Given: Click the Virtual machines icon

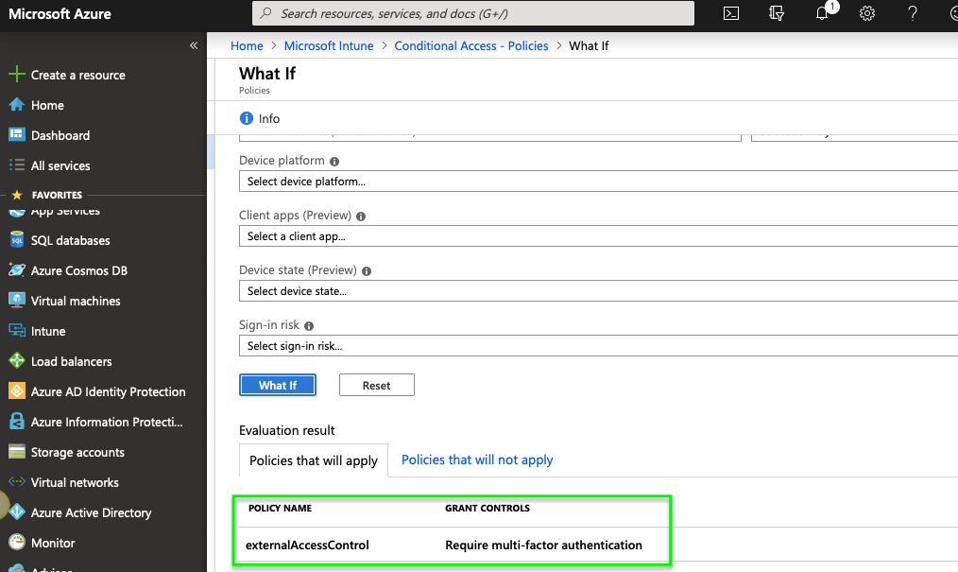Looking at the screenshot, I should tap(16, 300).
